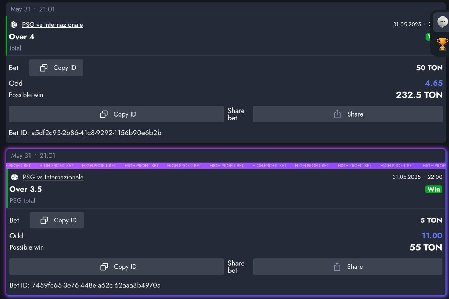Click share icon in first bet
This screenshot has width=449, height=299.
click(337, 114)
